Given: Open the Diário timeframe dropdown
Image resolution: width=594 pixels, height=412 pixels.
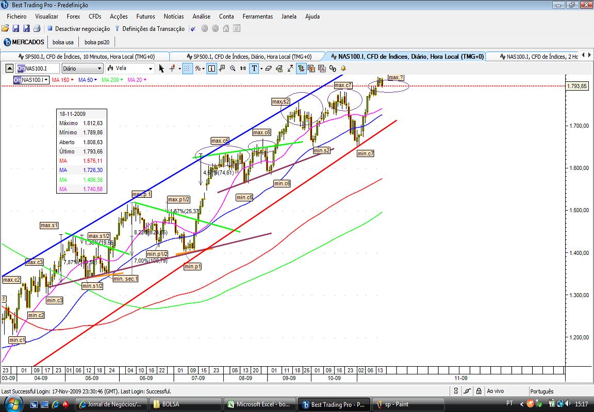Looking at the screenshot, I should point(82,68).
